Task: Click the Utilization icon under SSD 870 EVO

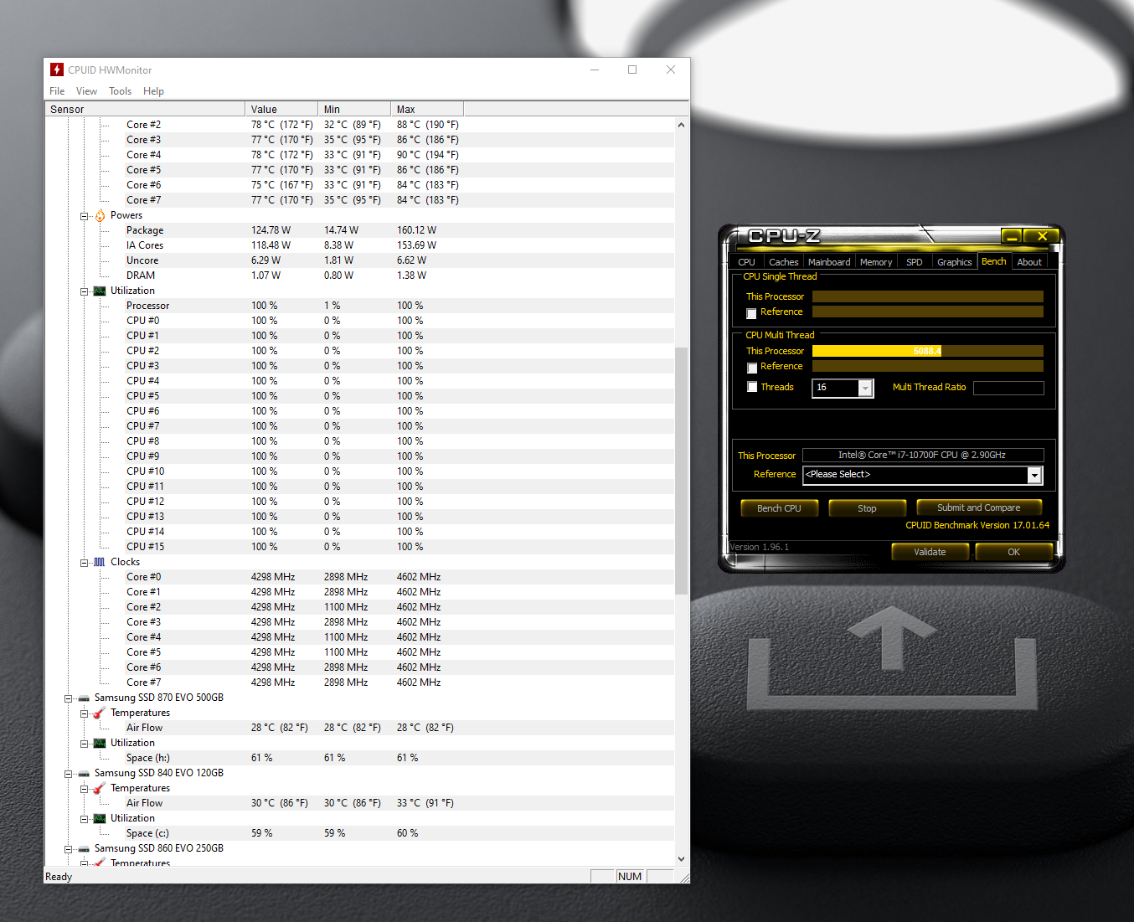Action: point(100,743)
